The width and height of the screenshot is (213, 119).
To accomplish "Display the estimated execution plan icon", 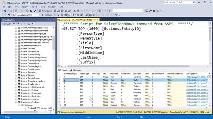I will click(x=62, y=15).
